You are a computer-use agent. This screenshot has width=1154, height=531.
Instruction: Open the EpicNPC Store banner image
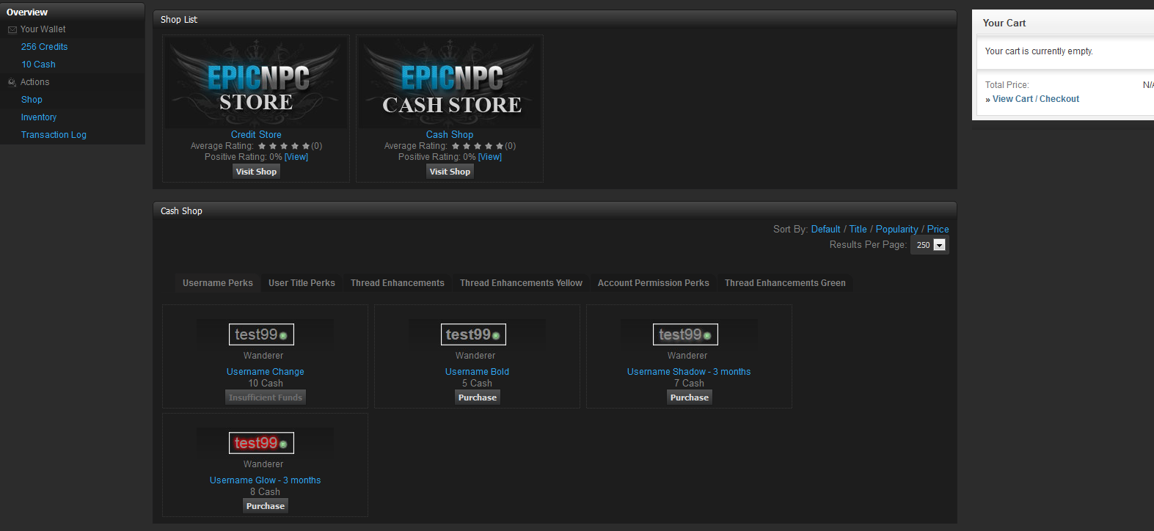point(256,82)
